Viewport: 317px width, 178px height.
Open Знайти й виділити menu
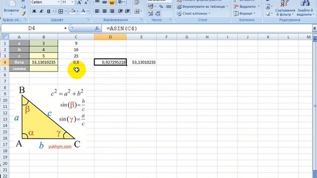305,9
